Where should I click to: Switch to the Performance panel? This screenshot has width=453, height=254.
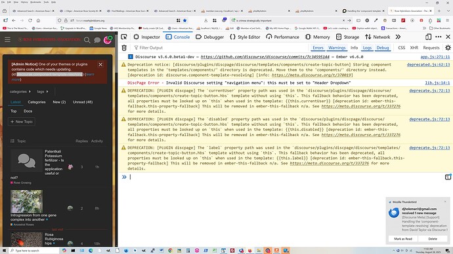[x=283, y=37]
